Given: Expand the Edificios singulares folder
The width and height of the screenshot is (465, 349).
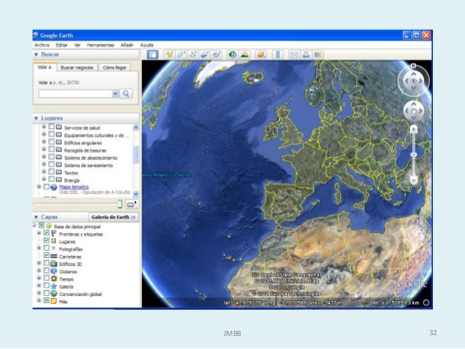Looking at the screenshot, I should click(44, 142).
